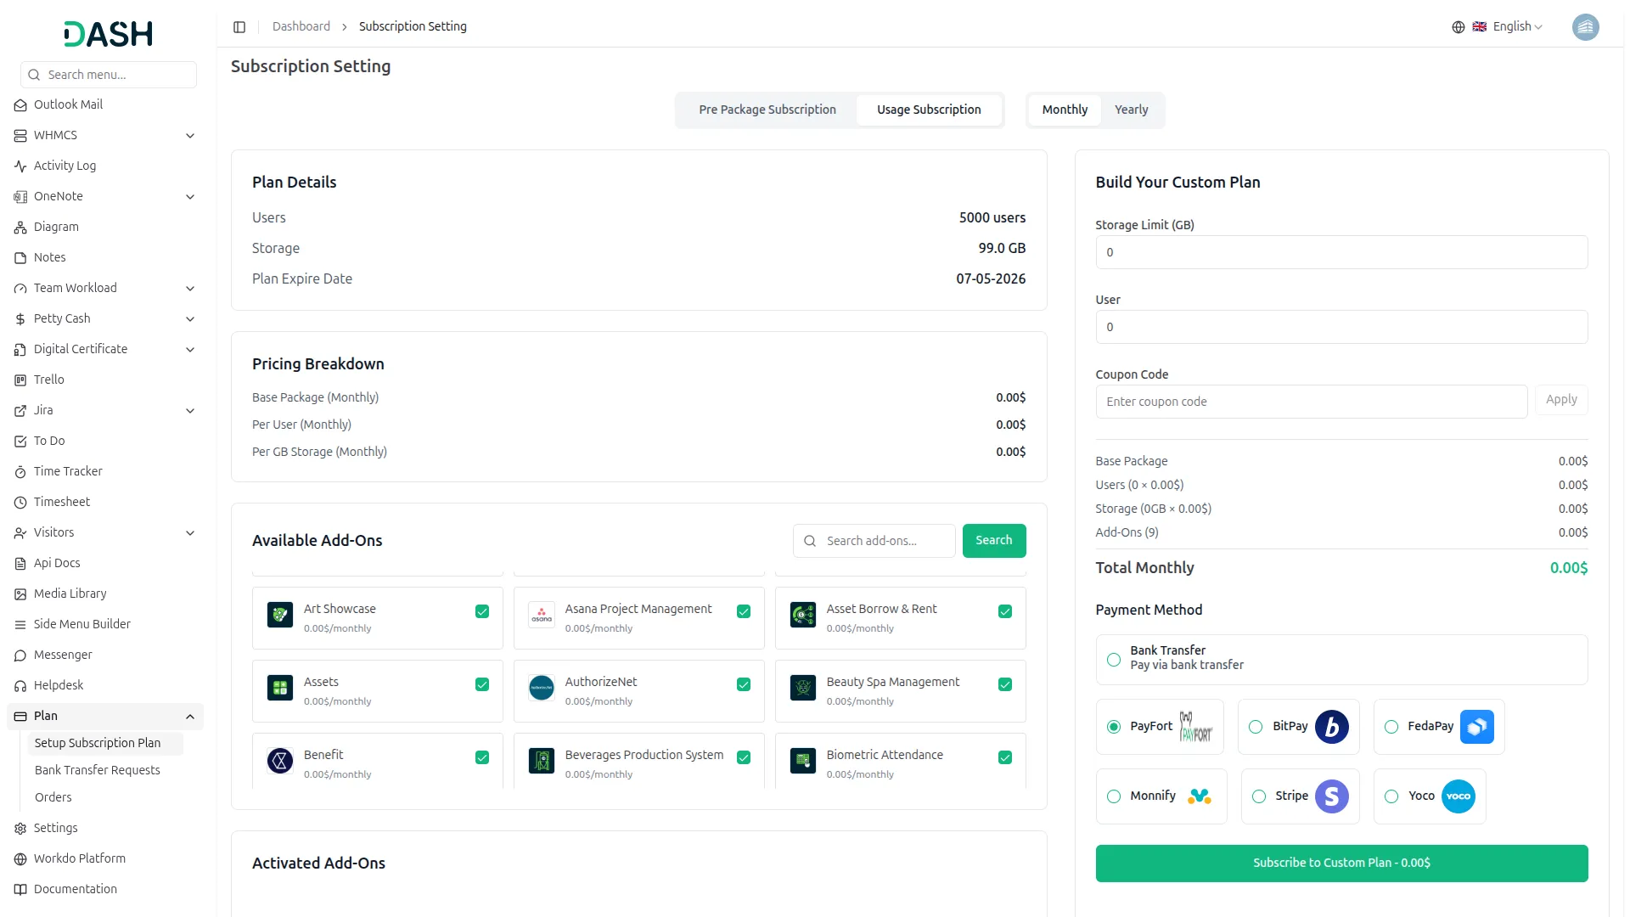1630x917 pixels.
Task: Click the FedaPay logo
Action: click(x=1477, y=727)
